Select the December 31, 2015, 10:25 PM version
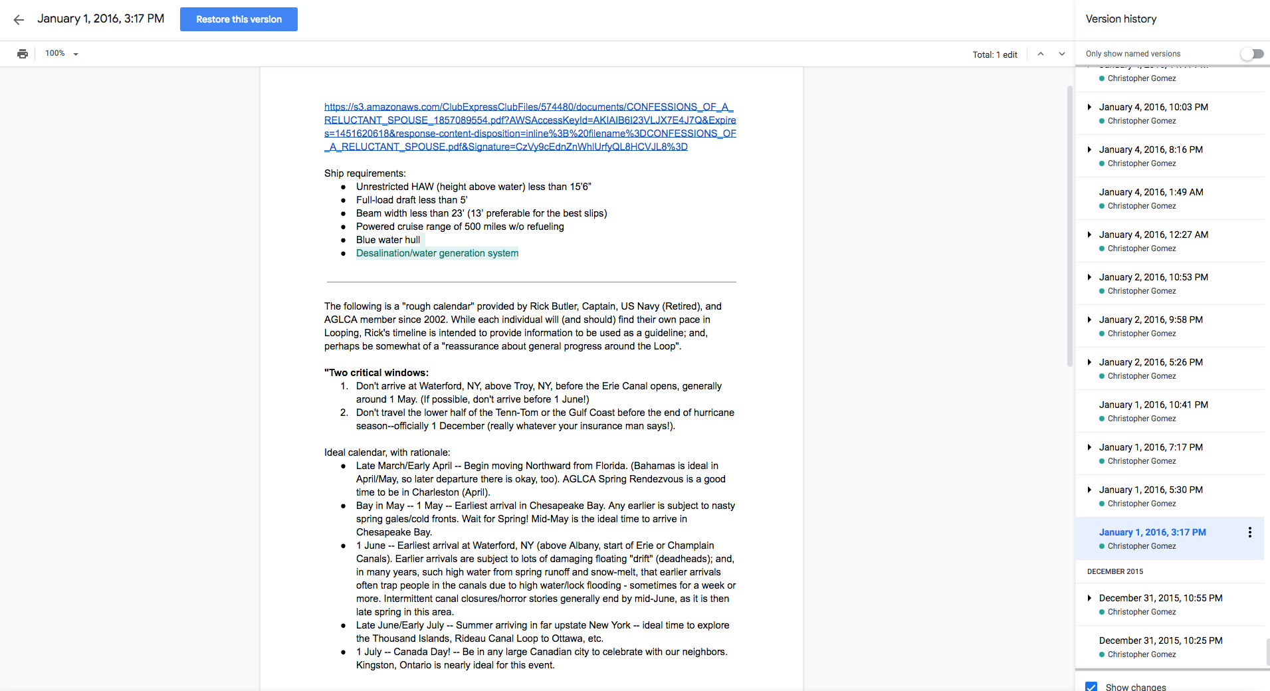 (x=1170, y=647)
